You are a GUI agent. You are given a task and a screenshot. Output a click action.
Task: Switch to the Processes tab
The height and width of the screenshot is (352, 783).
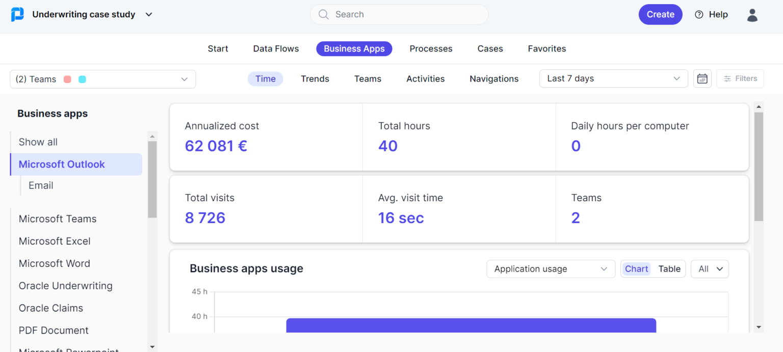click(x=431, y=48)
